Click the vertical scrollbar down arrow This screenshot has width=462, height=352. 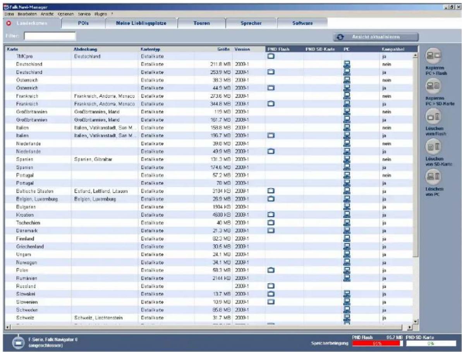click(x=416, y=322)
